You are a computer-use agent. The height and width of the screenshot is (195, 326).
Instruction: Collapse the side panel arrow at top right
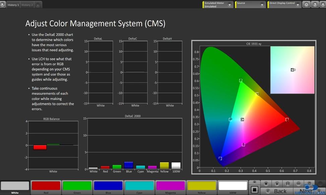point(323,4)
